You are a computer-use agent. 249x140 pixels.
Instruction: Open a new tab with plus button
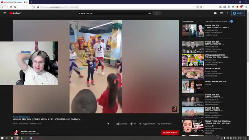tap(31, 2)
